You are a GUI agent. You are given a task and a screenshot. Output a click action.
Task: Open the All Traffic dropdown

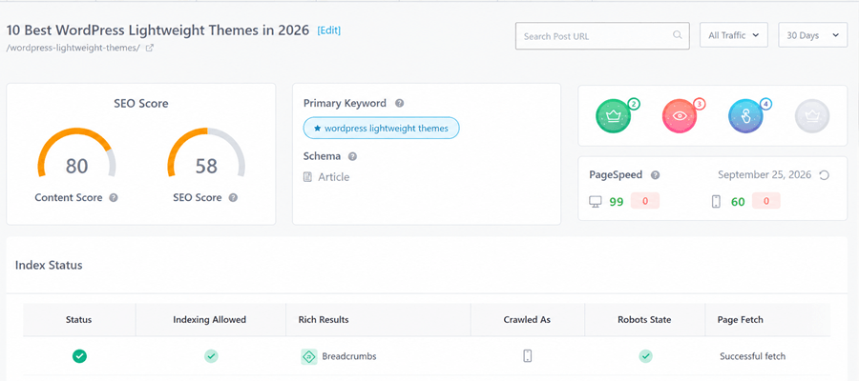(734, 35)
